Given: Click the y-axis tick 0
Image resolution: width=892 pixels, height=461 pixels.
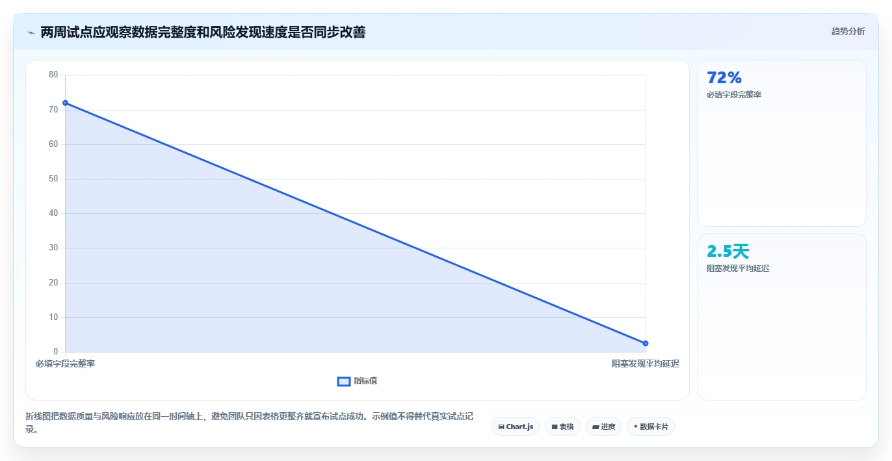Looking at the screenshot, I should click(55, 352).
